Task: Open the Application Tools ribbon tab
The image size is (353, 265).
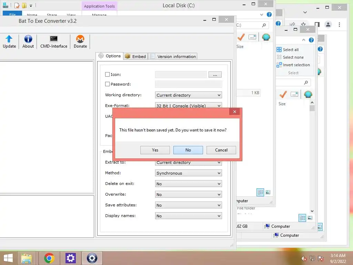Action: [x=99, y=6]
